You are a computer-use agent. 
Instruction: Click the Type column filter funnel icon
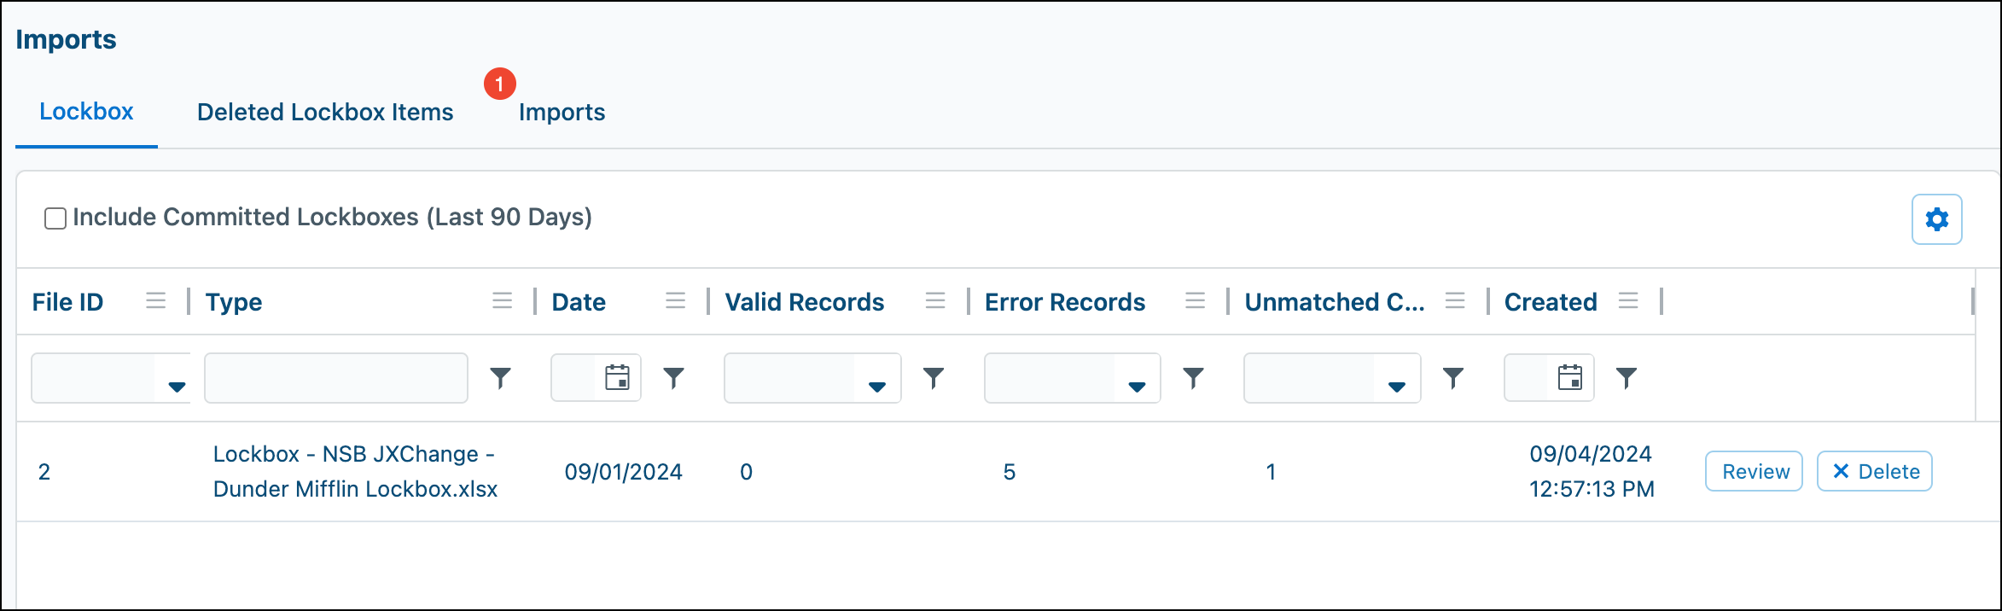(x=501, y=378)
